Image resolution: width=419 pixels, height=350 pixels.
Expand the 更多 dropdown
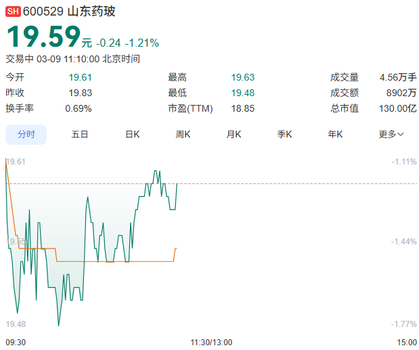point(391,134)
